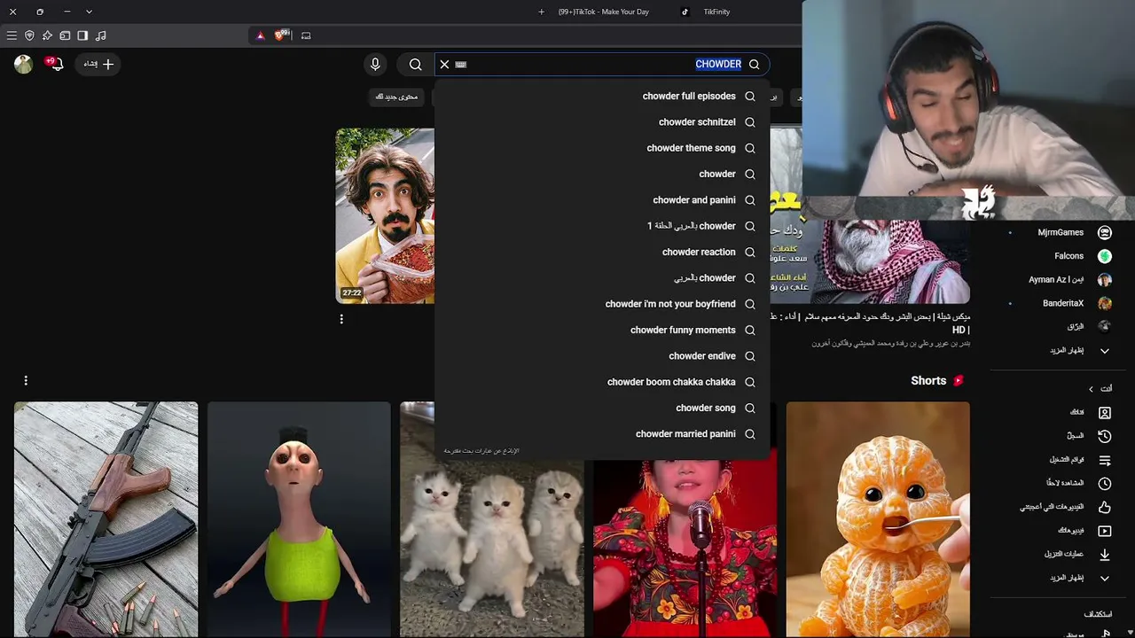
Task: Open the Downloads icon in sidebar
Action: click(x=1105, y=555)
